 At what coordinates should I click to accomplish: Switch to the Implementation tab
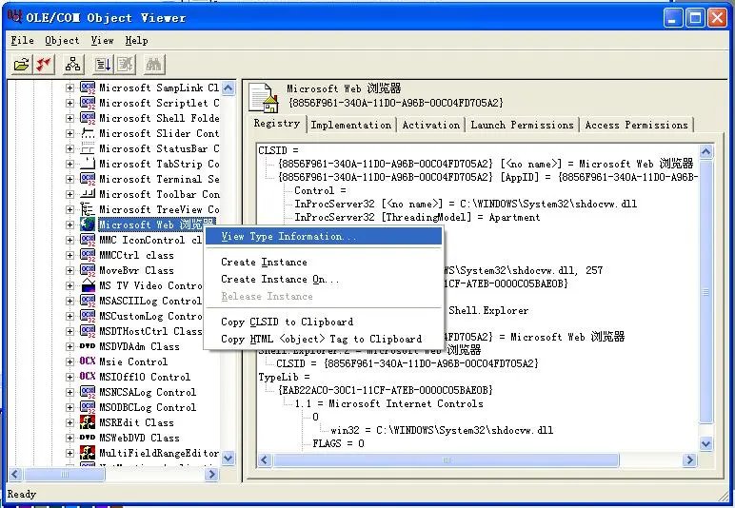click(x=351, y=125)
